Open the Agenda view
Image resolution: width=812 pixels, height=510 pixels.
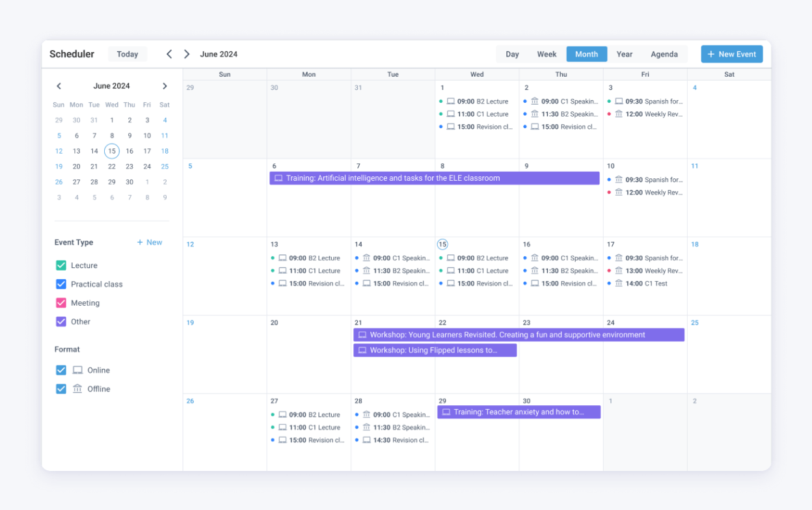(664, 54)
